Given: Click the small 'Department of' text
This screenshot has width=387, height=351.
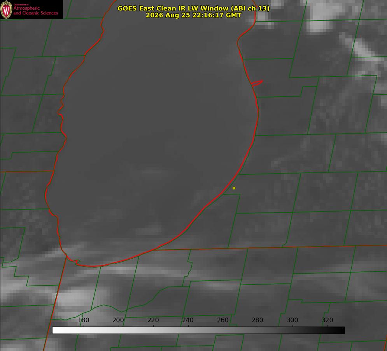Looking at the screenshot, I should tap(21, 5).
